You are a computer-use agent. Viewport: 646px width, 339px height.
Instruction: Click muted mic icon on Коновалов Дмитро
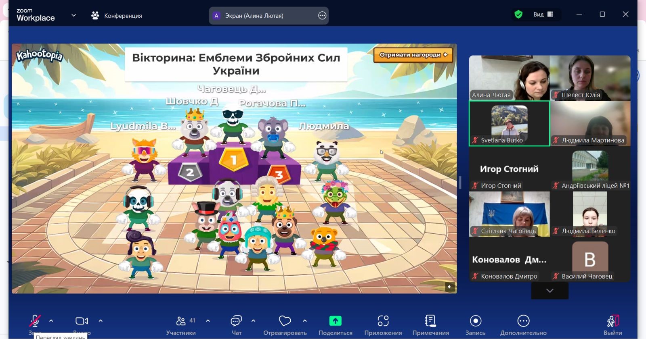tap(476, 277)
